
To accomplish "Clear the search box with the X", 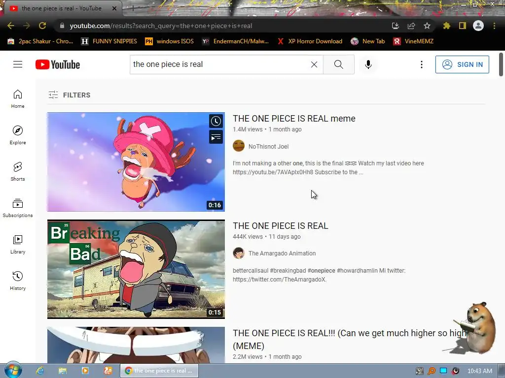I will click(x=314, y=64).
